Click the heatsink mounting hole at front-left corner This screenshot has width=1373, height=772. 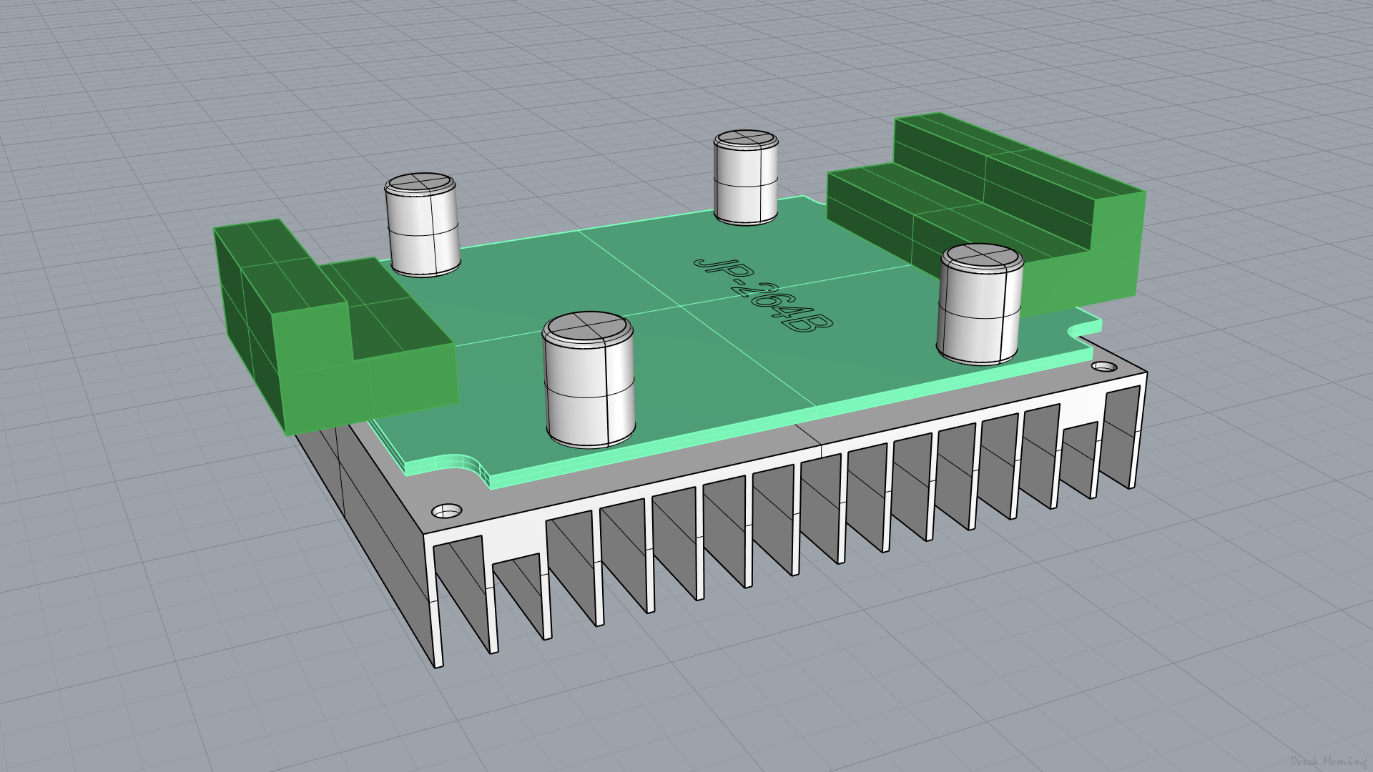(447, 511)
